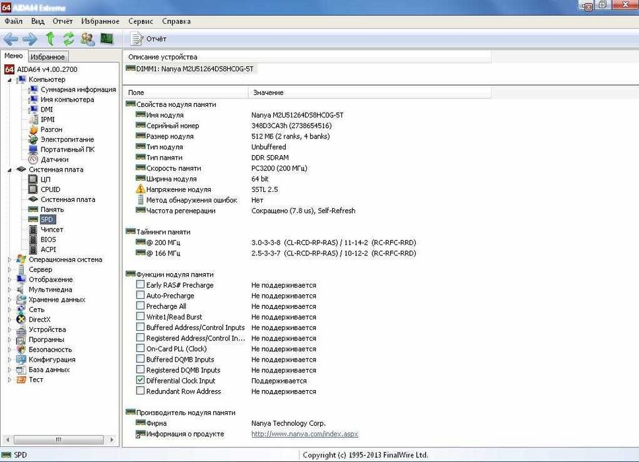This screenshot has height=462, width=639.
Task: Click the Отчёт report toolbar button
Action: coord(149,39)
